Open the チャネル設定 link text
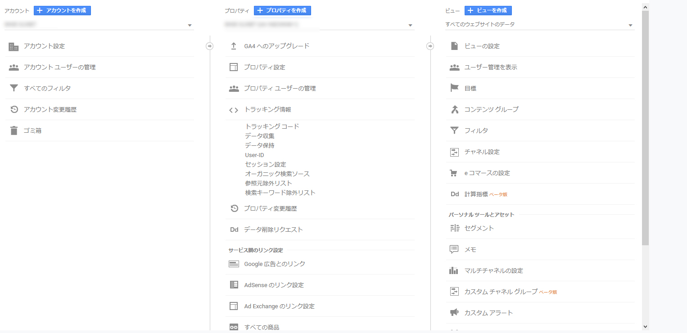Image resolution: width=687 pixels, height=333 pixels. coord(482,152)
